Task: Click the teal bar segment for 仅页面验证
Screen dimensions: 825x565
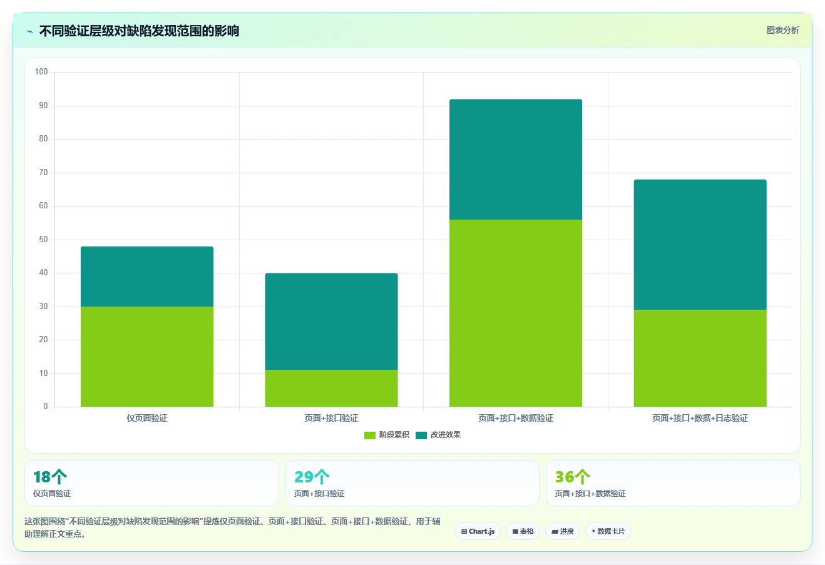Action: click(147, 277)
